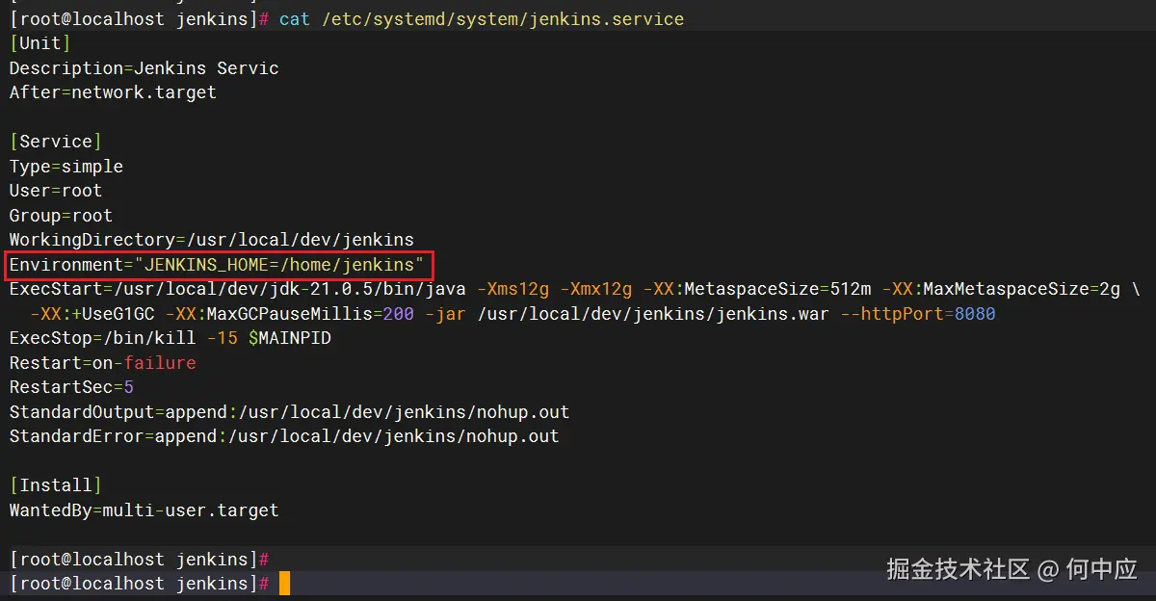Screen dimensions: 1156x601
Task: Click the -Xmx12g option
Action: [x=596, y=289]
